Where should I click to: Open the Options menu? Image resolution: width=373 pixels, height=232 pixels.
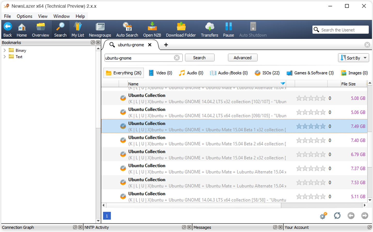click(x=25, y=16)
